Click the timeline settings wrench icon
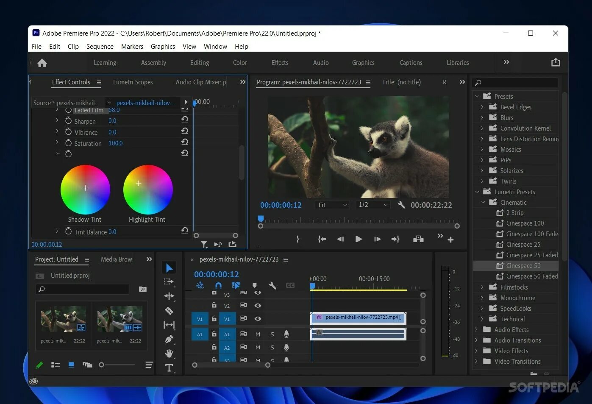This screenshot has width=592, height=404. (x=272, y=286)
